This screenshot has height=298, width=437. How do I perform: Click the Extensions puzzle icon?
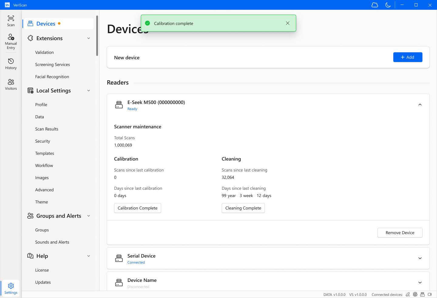point(30,38)
